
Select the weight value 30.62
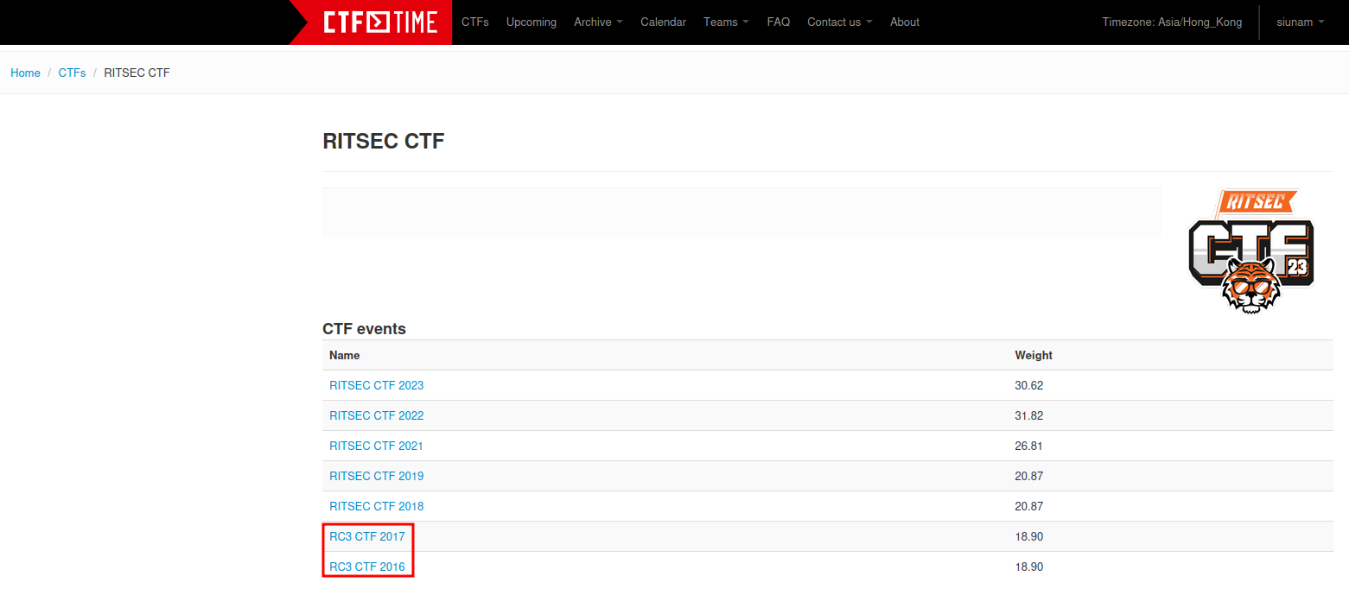click(1029, 385)
